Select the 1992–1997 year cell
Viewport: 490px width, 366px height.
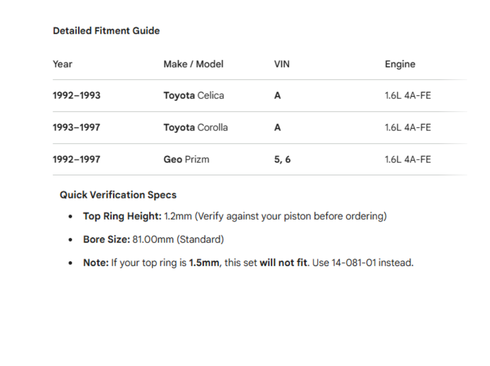tap(77, 160)
